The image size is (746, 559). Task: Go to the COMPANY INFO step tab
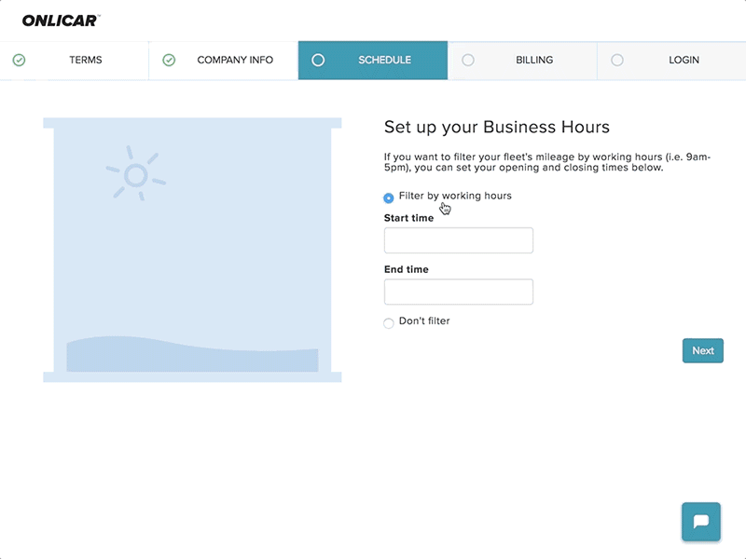[224, 61]
